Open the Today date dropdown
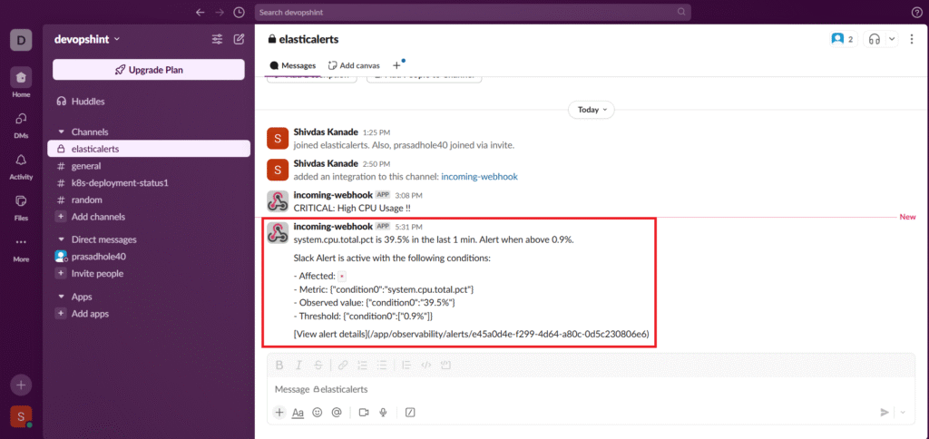The width and height of the screenshot is (929, 439). coord(592,110)
